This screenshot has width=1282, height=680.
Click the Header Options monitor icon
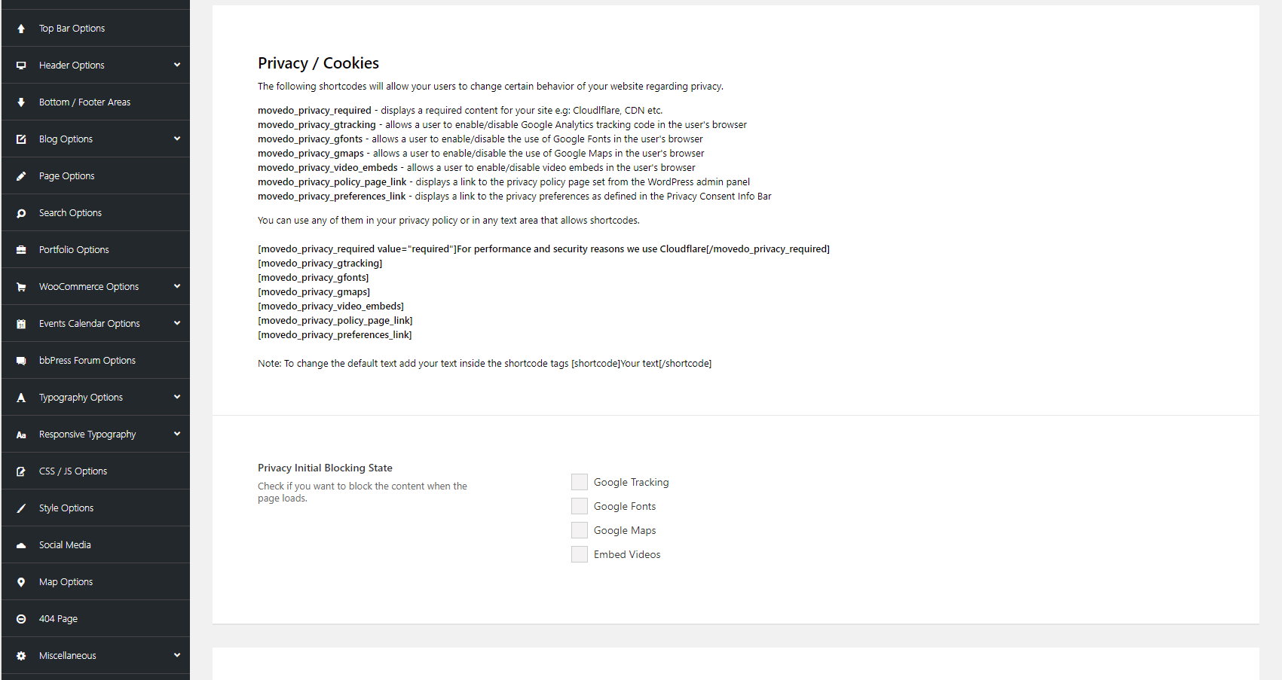[21, 66]
